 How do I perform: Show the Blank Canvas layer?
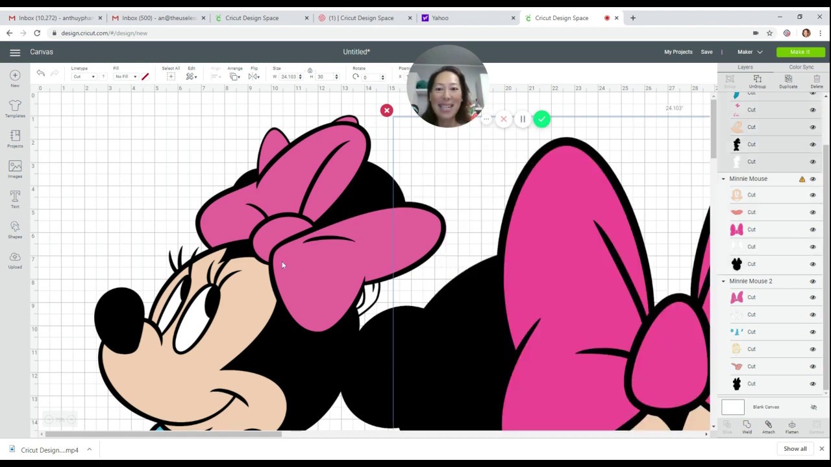coord(813,407)
